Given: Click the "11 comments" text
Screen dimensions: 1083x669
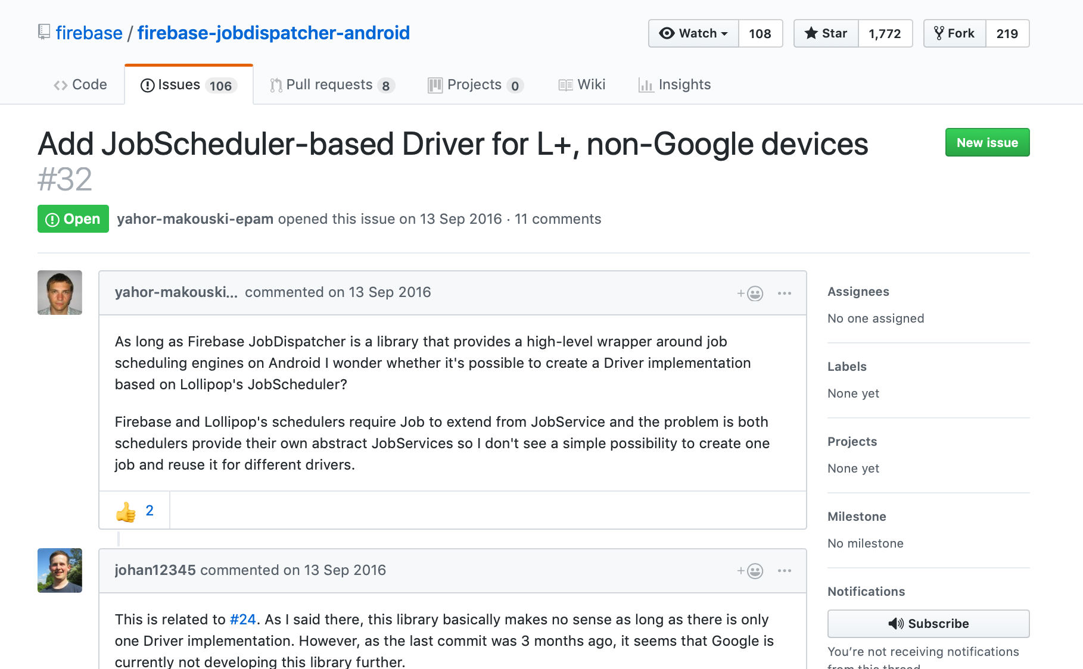Looking at the screenshot, I should pyautogui.click(x=558, y=219).
